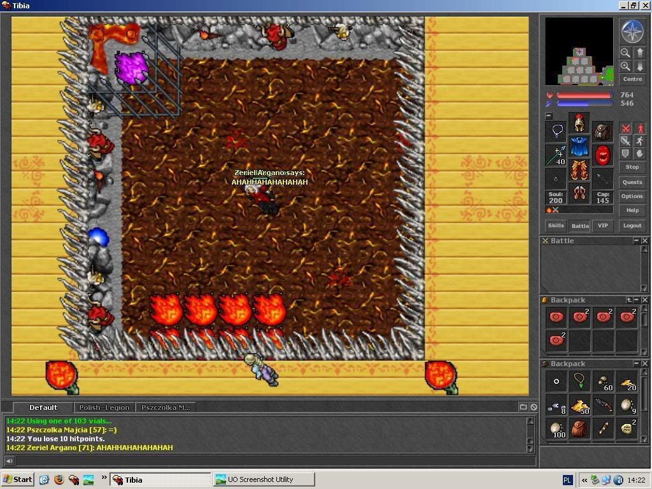Viewport: 652px width, 489px height.
Task: Open the Options menu
Action: click(632, 196)
